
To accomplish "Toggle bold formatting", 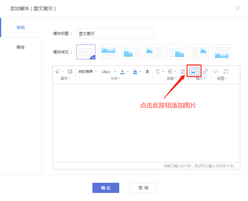I will click(147, 72).
